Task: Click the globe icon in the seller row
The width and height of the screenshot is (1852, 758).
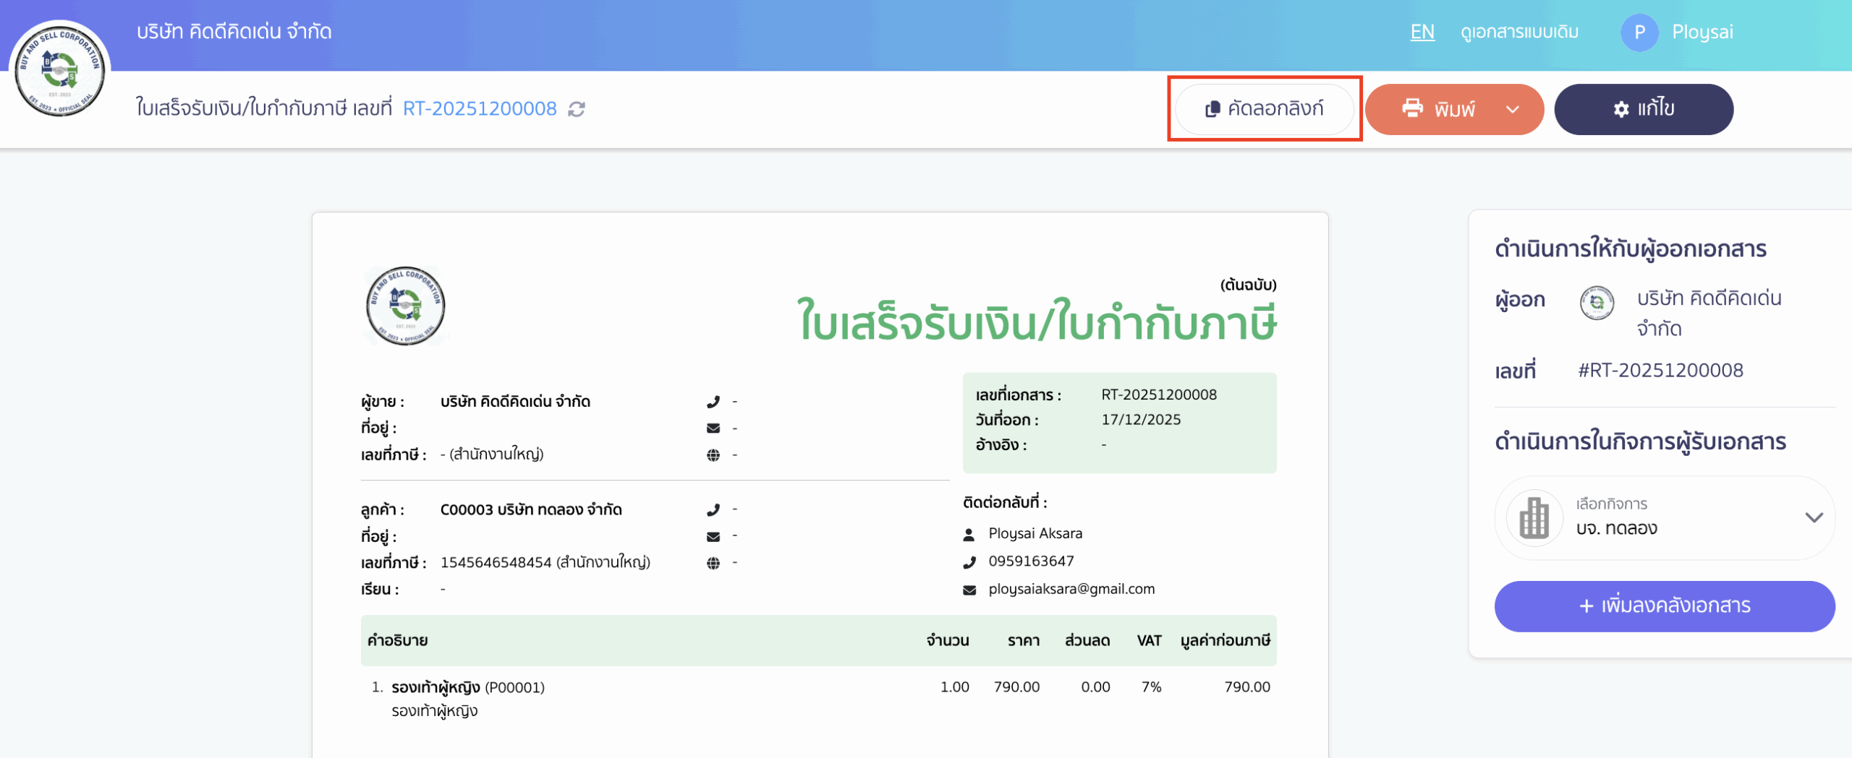Action: [x=715, y=455]
